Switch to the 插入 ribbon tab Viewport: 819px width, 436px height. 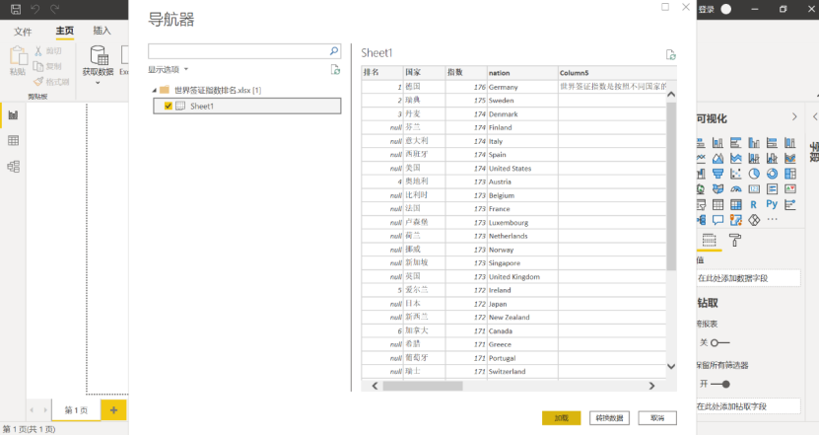102,31
